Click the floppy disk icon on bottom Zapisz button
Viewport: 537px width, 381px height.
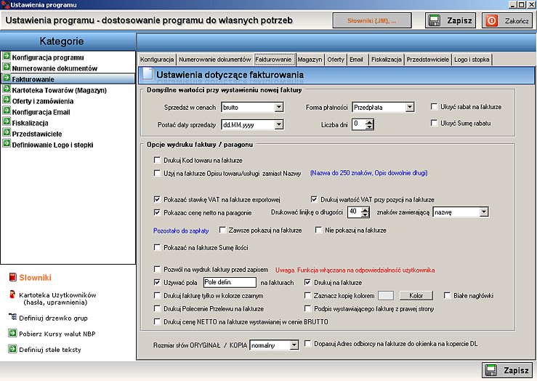pos(491,370)
